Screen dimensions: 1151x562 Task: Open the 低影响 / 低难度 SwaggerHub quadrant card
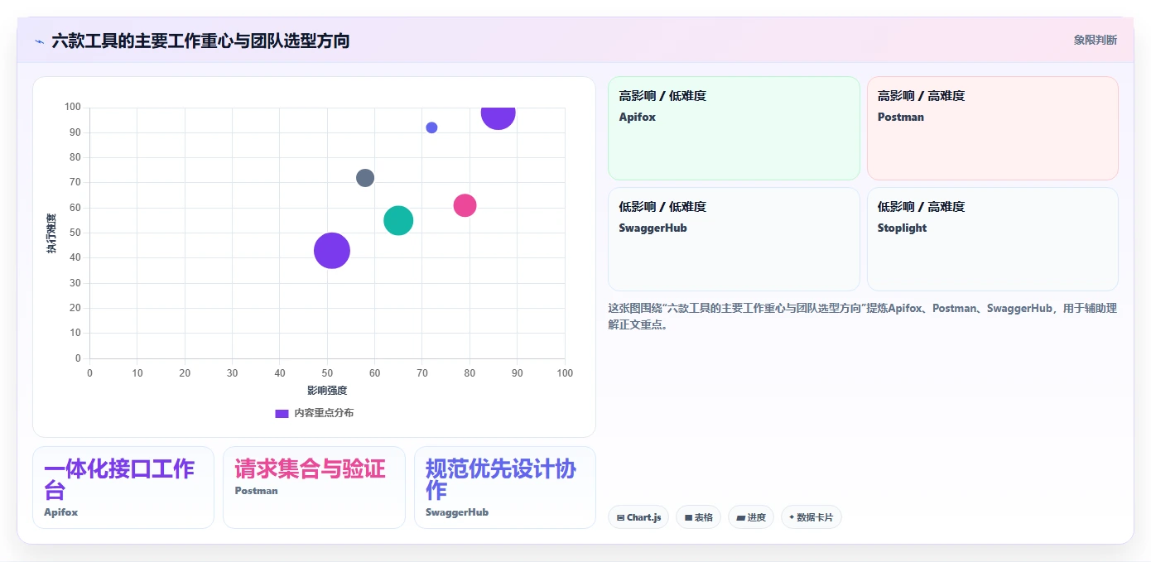point(734,239)
